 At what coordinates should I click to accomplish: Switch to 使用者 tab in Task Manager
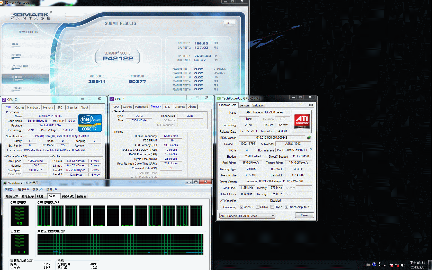[82, 196]
